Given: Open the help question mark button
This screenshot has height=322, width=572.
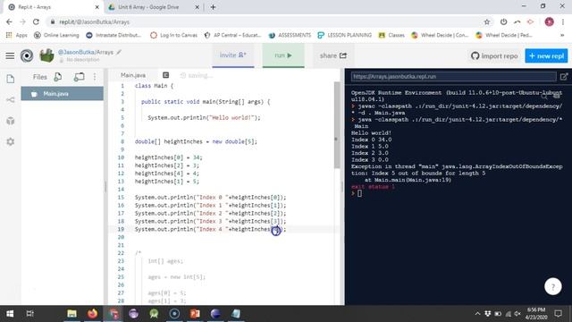Looking at the screenshot, I should pyautogui.click(x=553, y=287).
